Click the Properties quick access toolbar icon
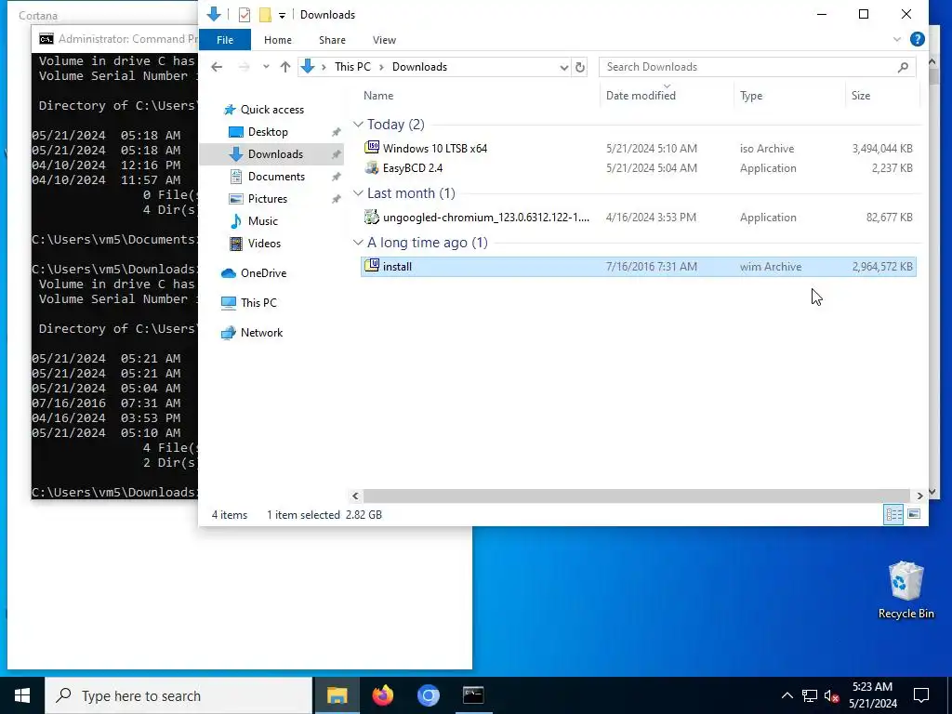952x714 pixels. point(245,15)
